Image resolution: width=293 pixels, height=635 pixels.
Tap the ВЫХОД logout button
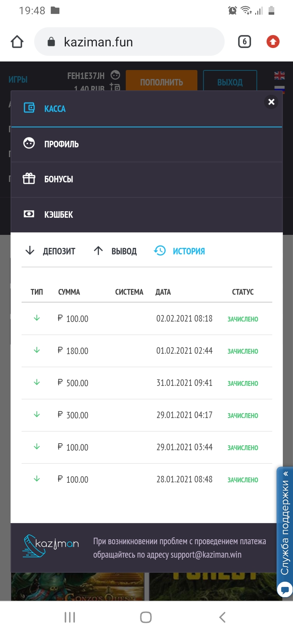(230, 82)
